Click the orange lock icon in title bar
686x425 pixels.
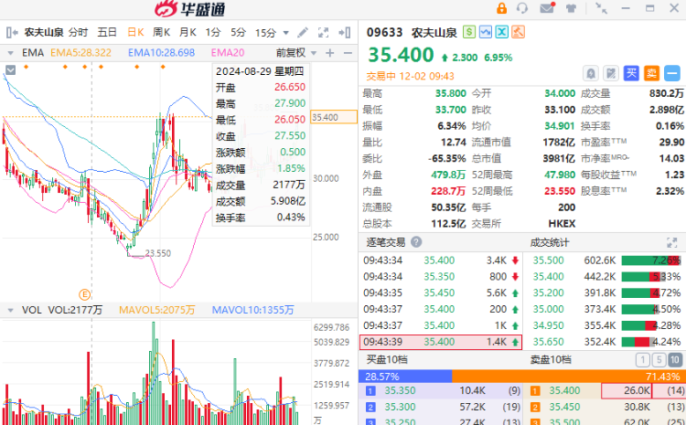point(501,8)
